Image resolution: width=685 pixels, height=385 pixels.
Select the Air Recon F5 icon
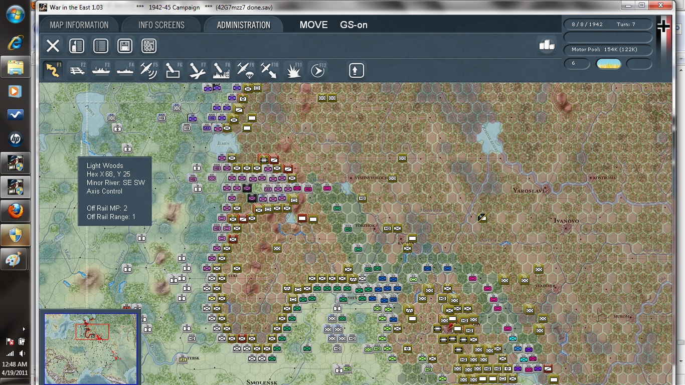149,71
